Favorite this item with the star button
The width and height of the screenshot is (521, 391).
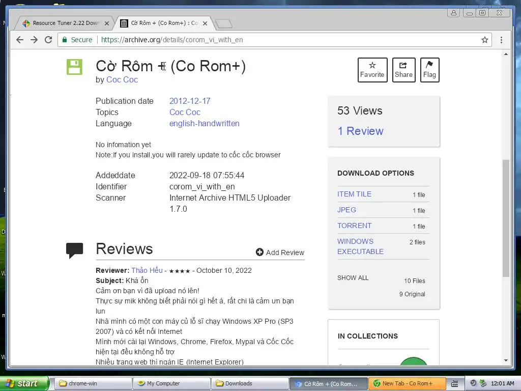click(x=372, y=70)
